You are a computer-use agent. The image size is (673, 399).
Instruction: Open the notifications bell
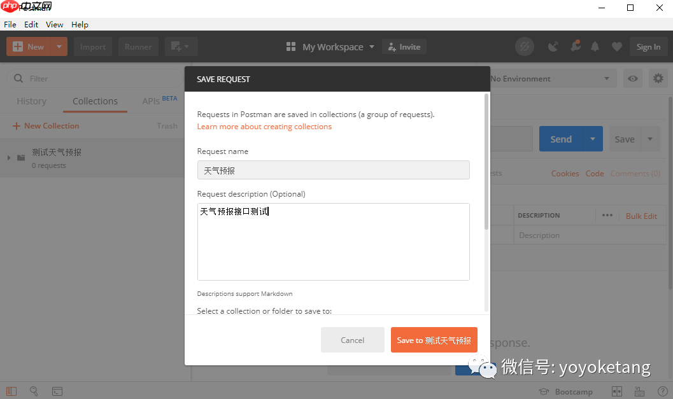[x=595, y=46]
